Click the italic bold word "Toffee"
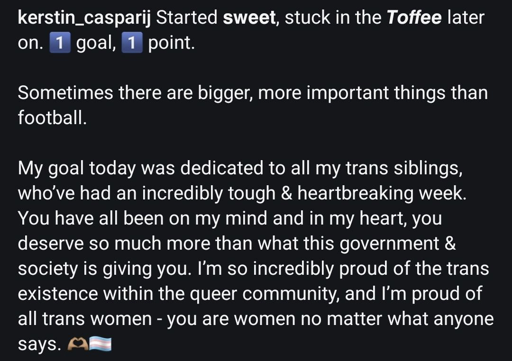 [x=414, y=18]
